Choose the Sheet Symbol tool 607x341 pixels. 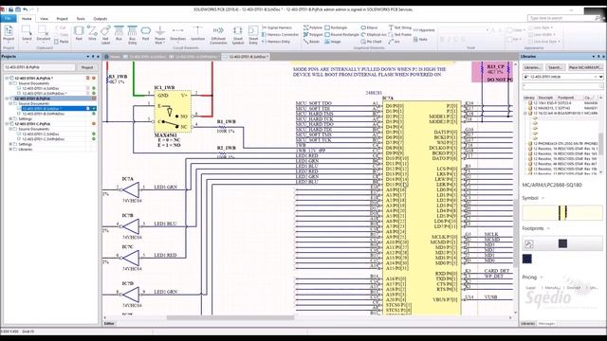point(238,35)
